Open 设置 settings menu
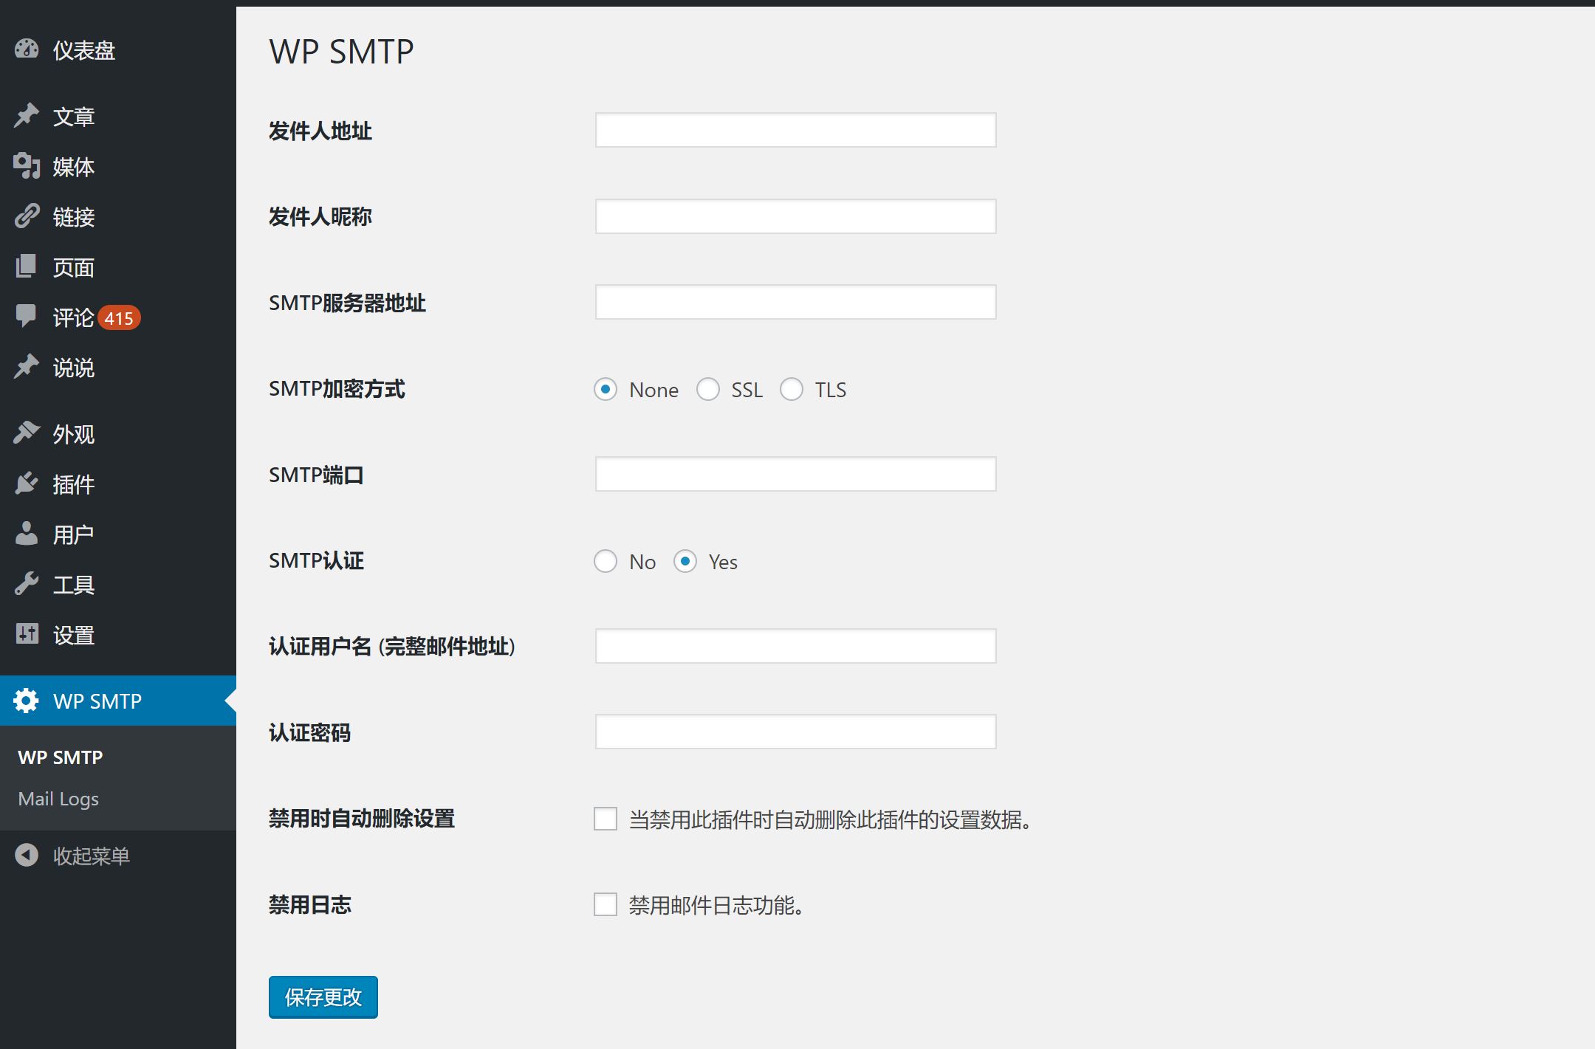 (x=118, y=635)
